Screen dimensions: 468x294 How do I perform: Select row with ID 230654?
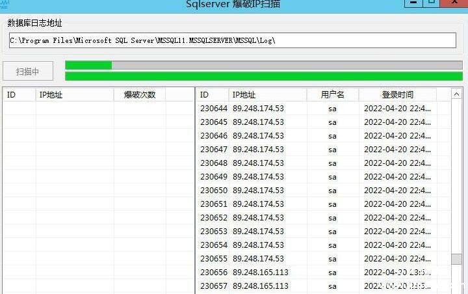pyautogui.click(x=324, y=245)
